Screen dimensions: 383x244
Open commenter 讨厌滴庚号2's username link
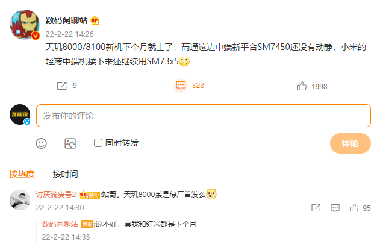[56, 195]
